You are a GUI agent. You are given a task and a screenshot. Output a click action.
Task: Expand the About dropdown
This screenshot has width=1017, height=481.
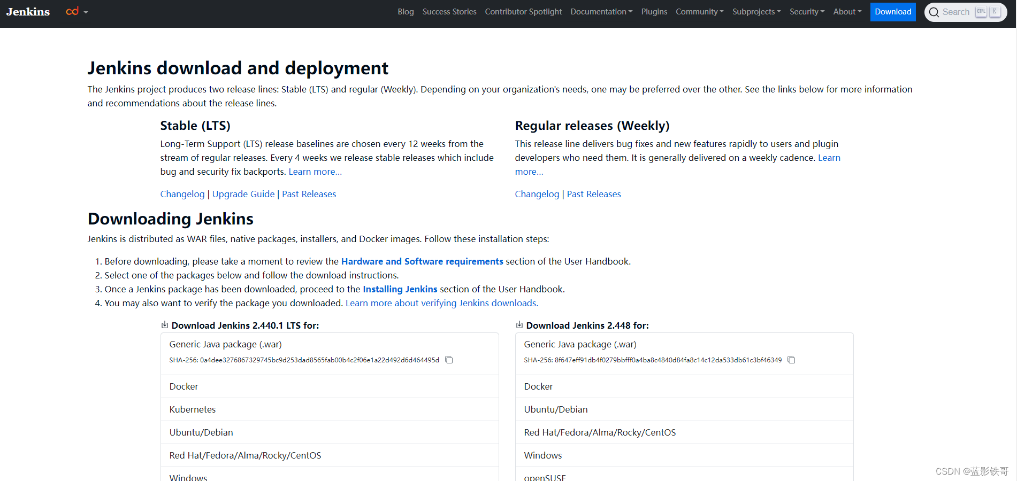(847, 12)
